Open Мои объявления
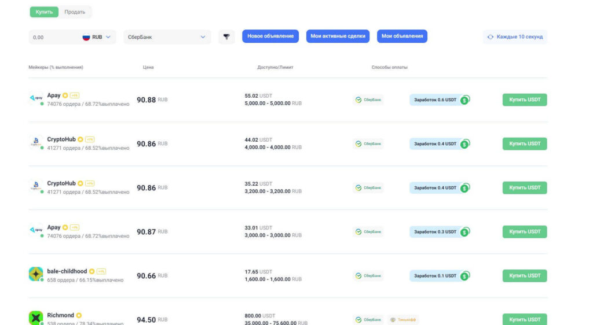This screenshot has width=593, height=325. 402,36
